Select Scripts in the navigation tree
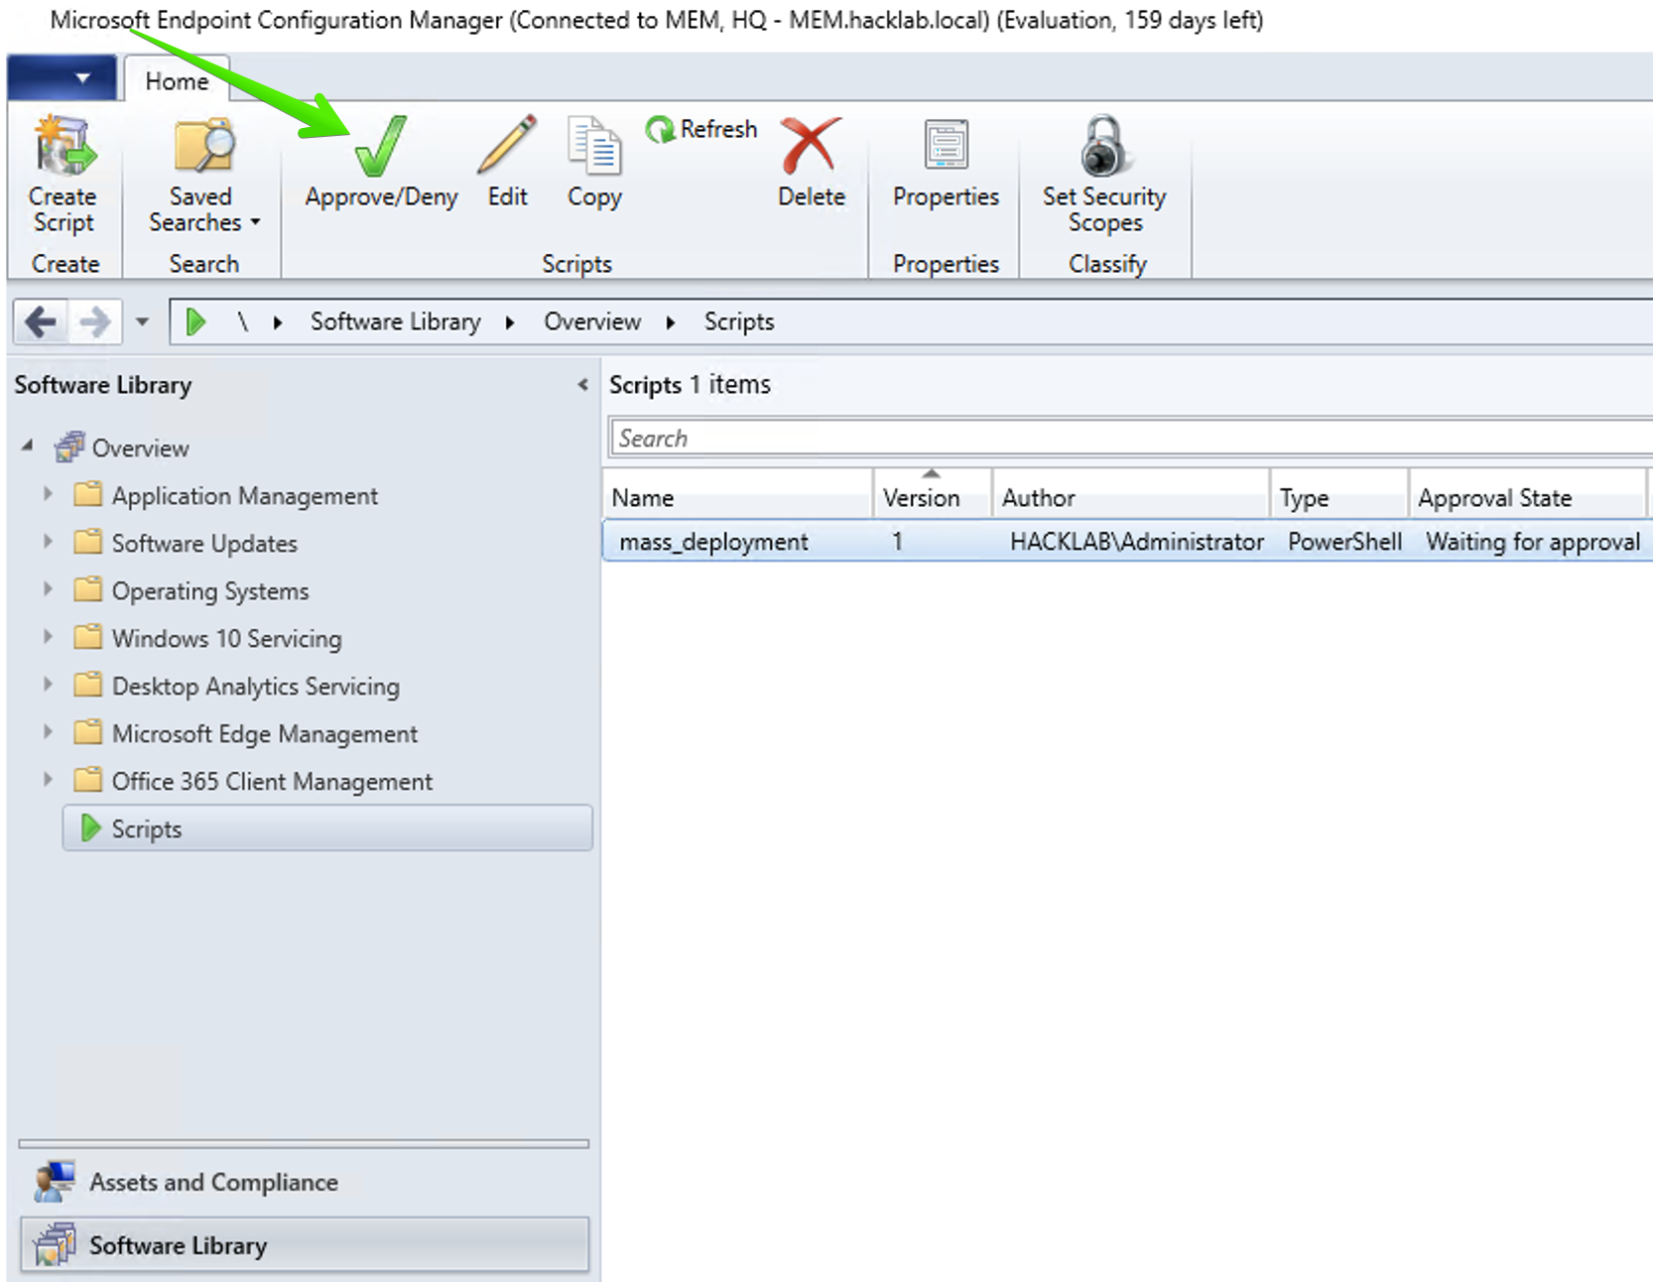 coord(147,829)
